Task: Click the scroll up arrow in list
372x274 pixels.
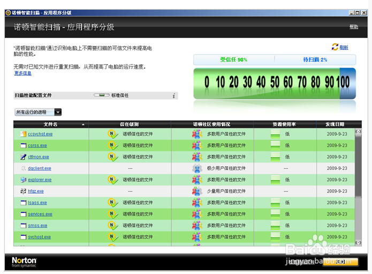Action: click(358, 131)
